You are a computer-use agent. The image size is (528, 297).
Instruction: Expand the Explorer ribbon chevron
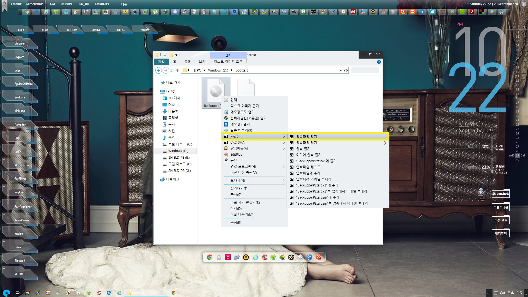(373, 62)
